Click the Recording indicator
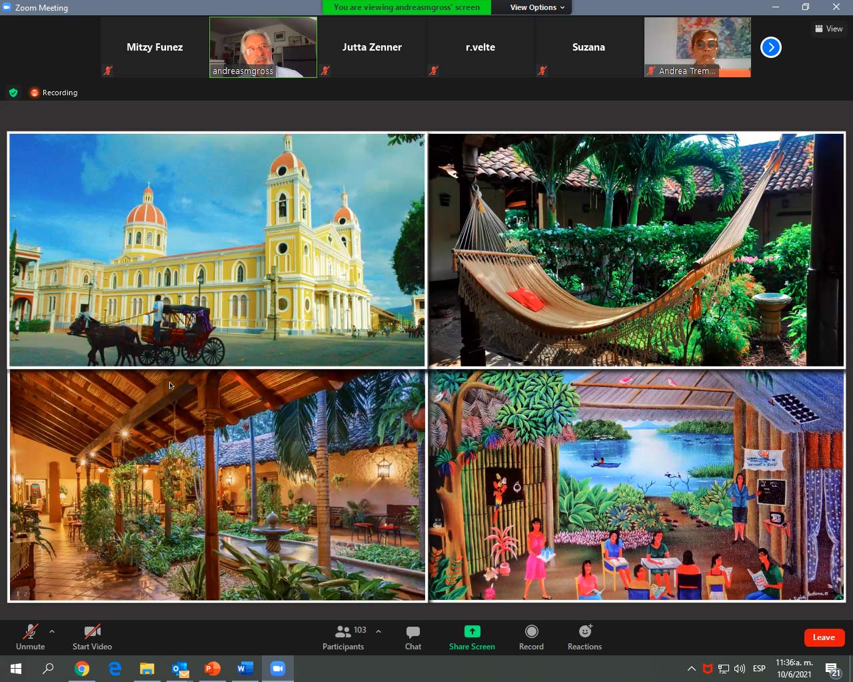Screen dimensions: 853x682 click(54, 93)
